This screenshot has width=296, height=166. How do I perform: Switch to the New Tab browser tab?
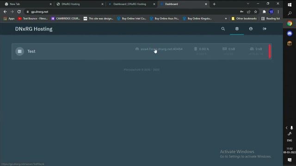(26, 4)
